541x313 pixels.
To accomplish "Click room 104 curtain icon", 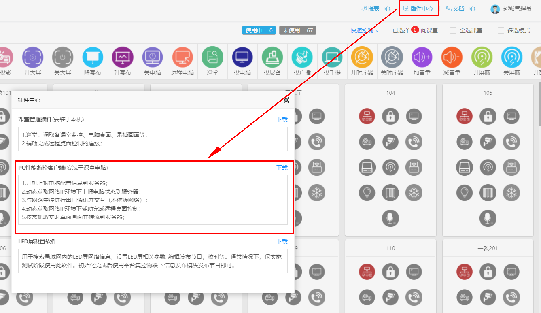I will click(390, 192).
